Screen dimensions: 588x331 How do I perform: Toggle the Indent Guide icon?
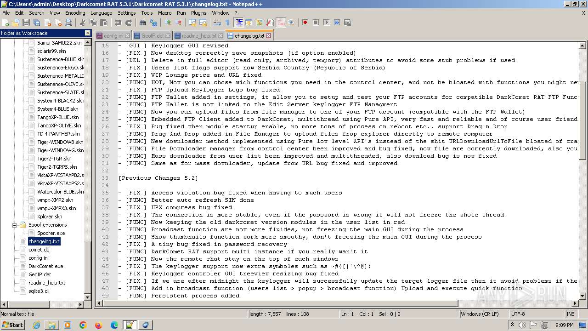point(238,23)
